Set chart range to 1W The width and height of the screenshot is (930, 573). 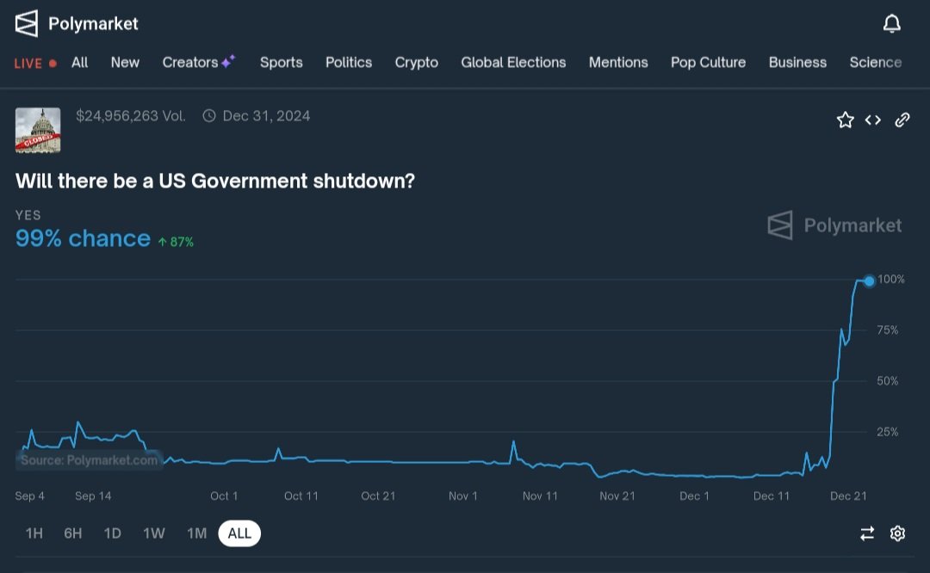(x=153, y=533)
